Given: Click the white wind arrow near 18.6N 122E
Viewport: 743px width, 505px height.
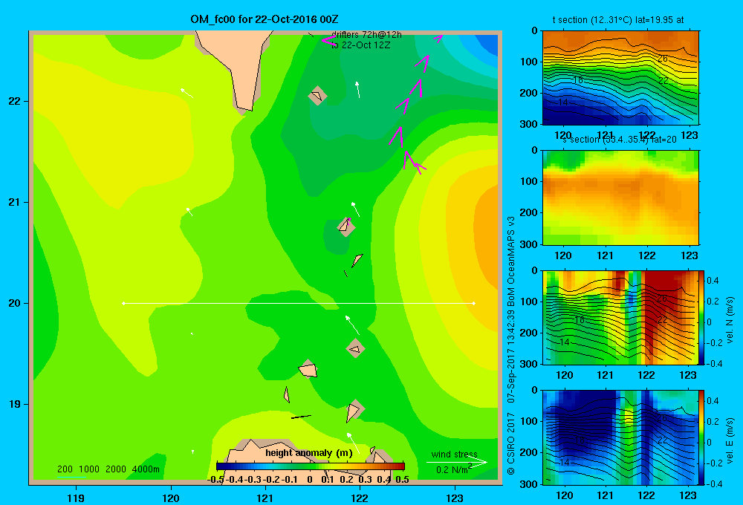Looking at the screenshot, I should click(353, 443).
